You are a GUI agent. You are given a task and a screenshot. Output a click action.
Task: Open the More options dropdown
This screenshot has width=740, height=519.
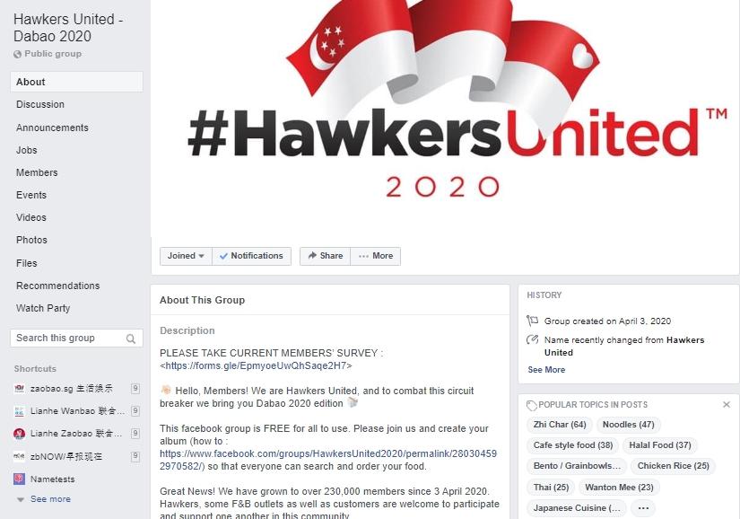376,256
